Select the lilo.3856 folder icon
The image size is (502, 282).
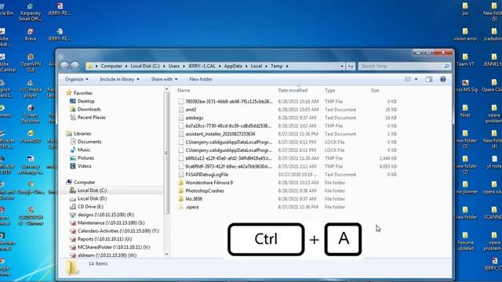pyautogui.click(x=181, y=199)
